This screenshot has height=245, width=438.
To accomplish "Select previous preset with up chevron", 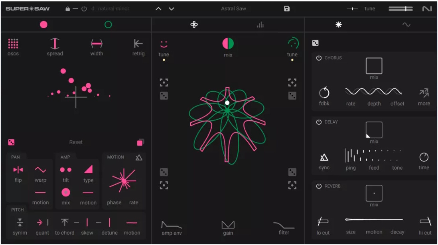I will [x=158, y=9].
